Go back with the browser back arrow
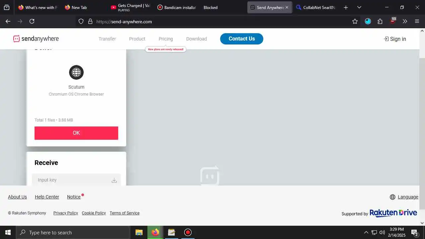 pos(8,21)
